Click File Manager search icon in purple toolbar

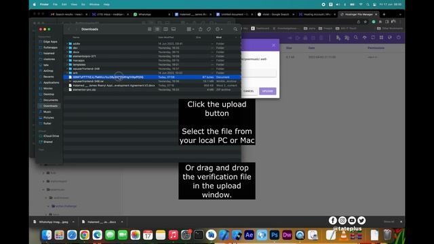356,38
